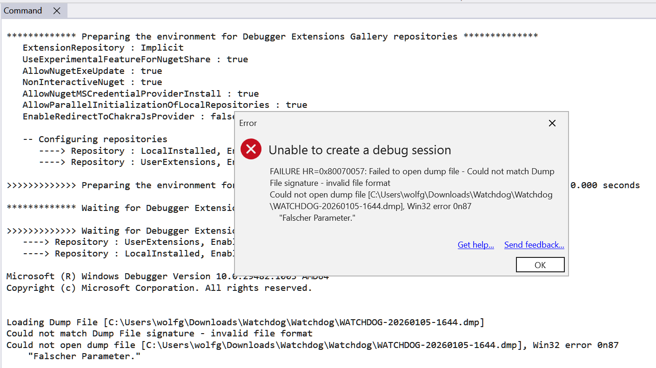Click 'AllowNugetMSCredentialProviderInstall : true' line
This screenshot has width=656, height=368.
[x=141, y=94]
